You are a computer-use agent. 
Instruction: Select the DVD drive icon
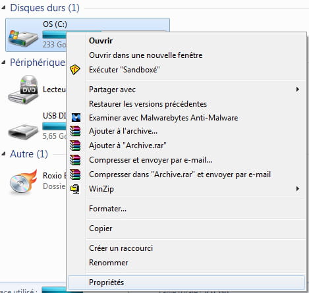23,90
